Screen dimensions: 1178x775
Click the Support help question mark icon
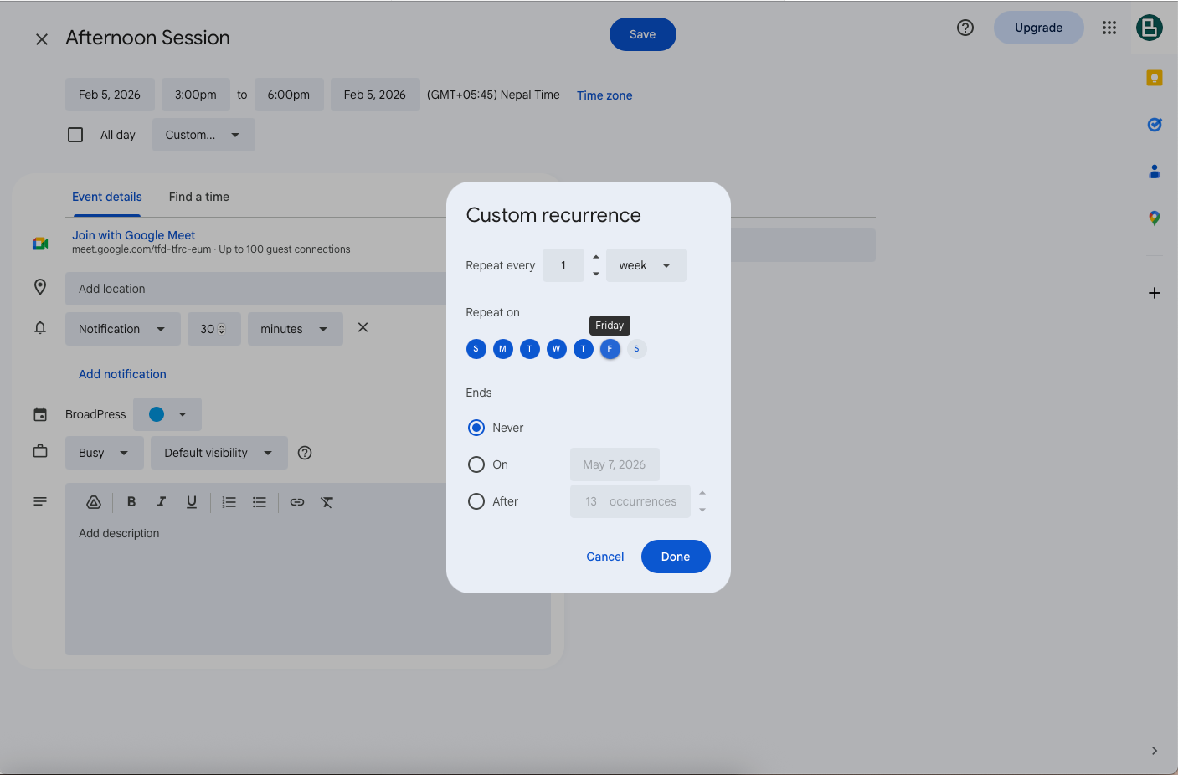[965, 28]
